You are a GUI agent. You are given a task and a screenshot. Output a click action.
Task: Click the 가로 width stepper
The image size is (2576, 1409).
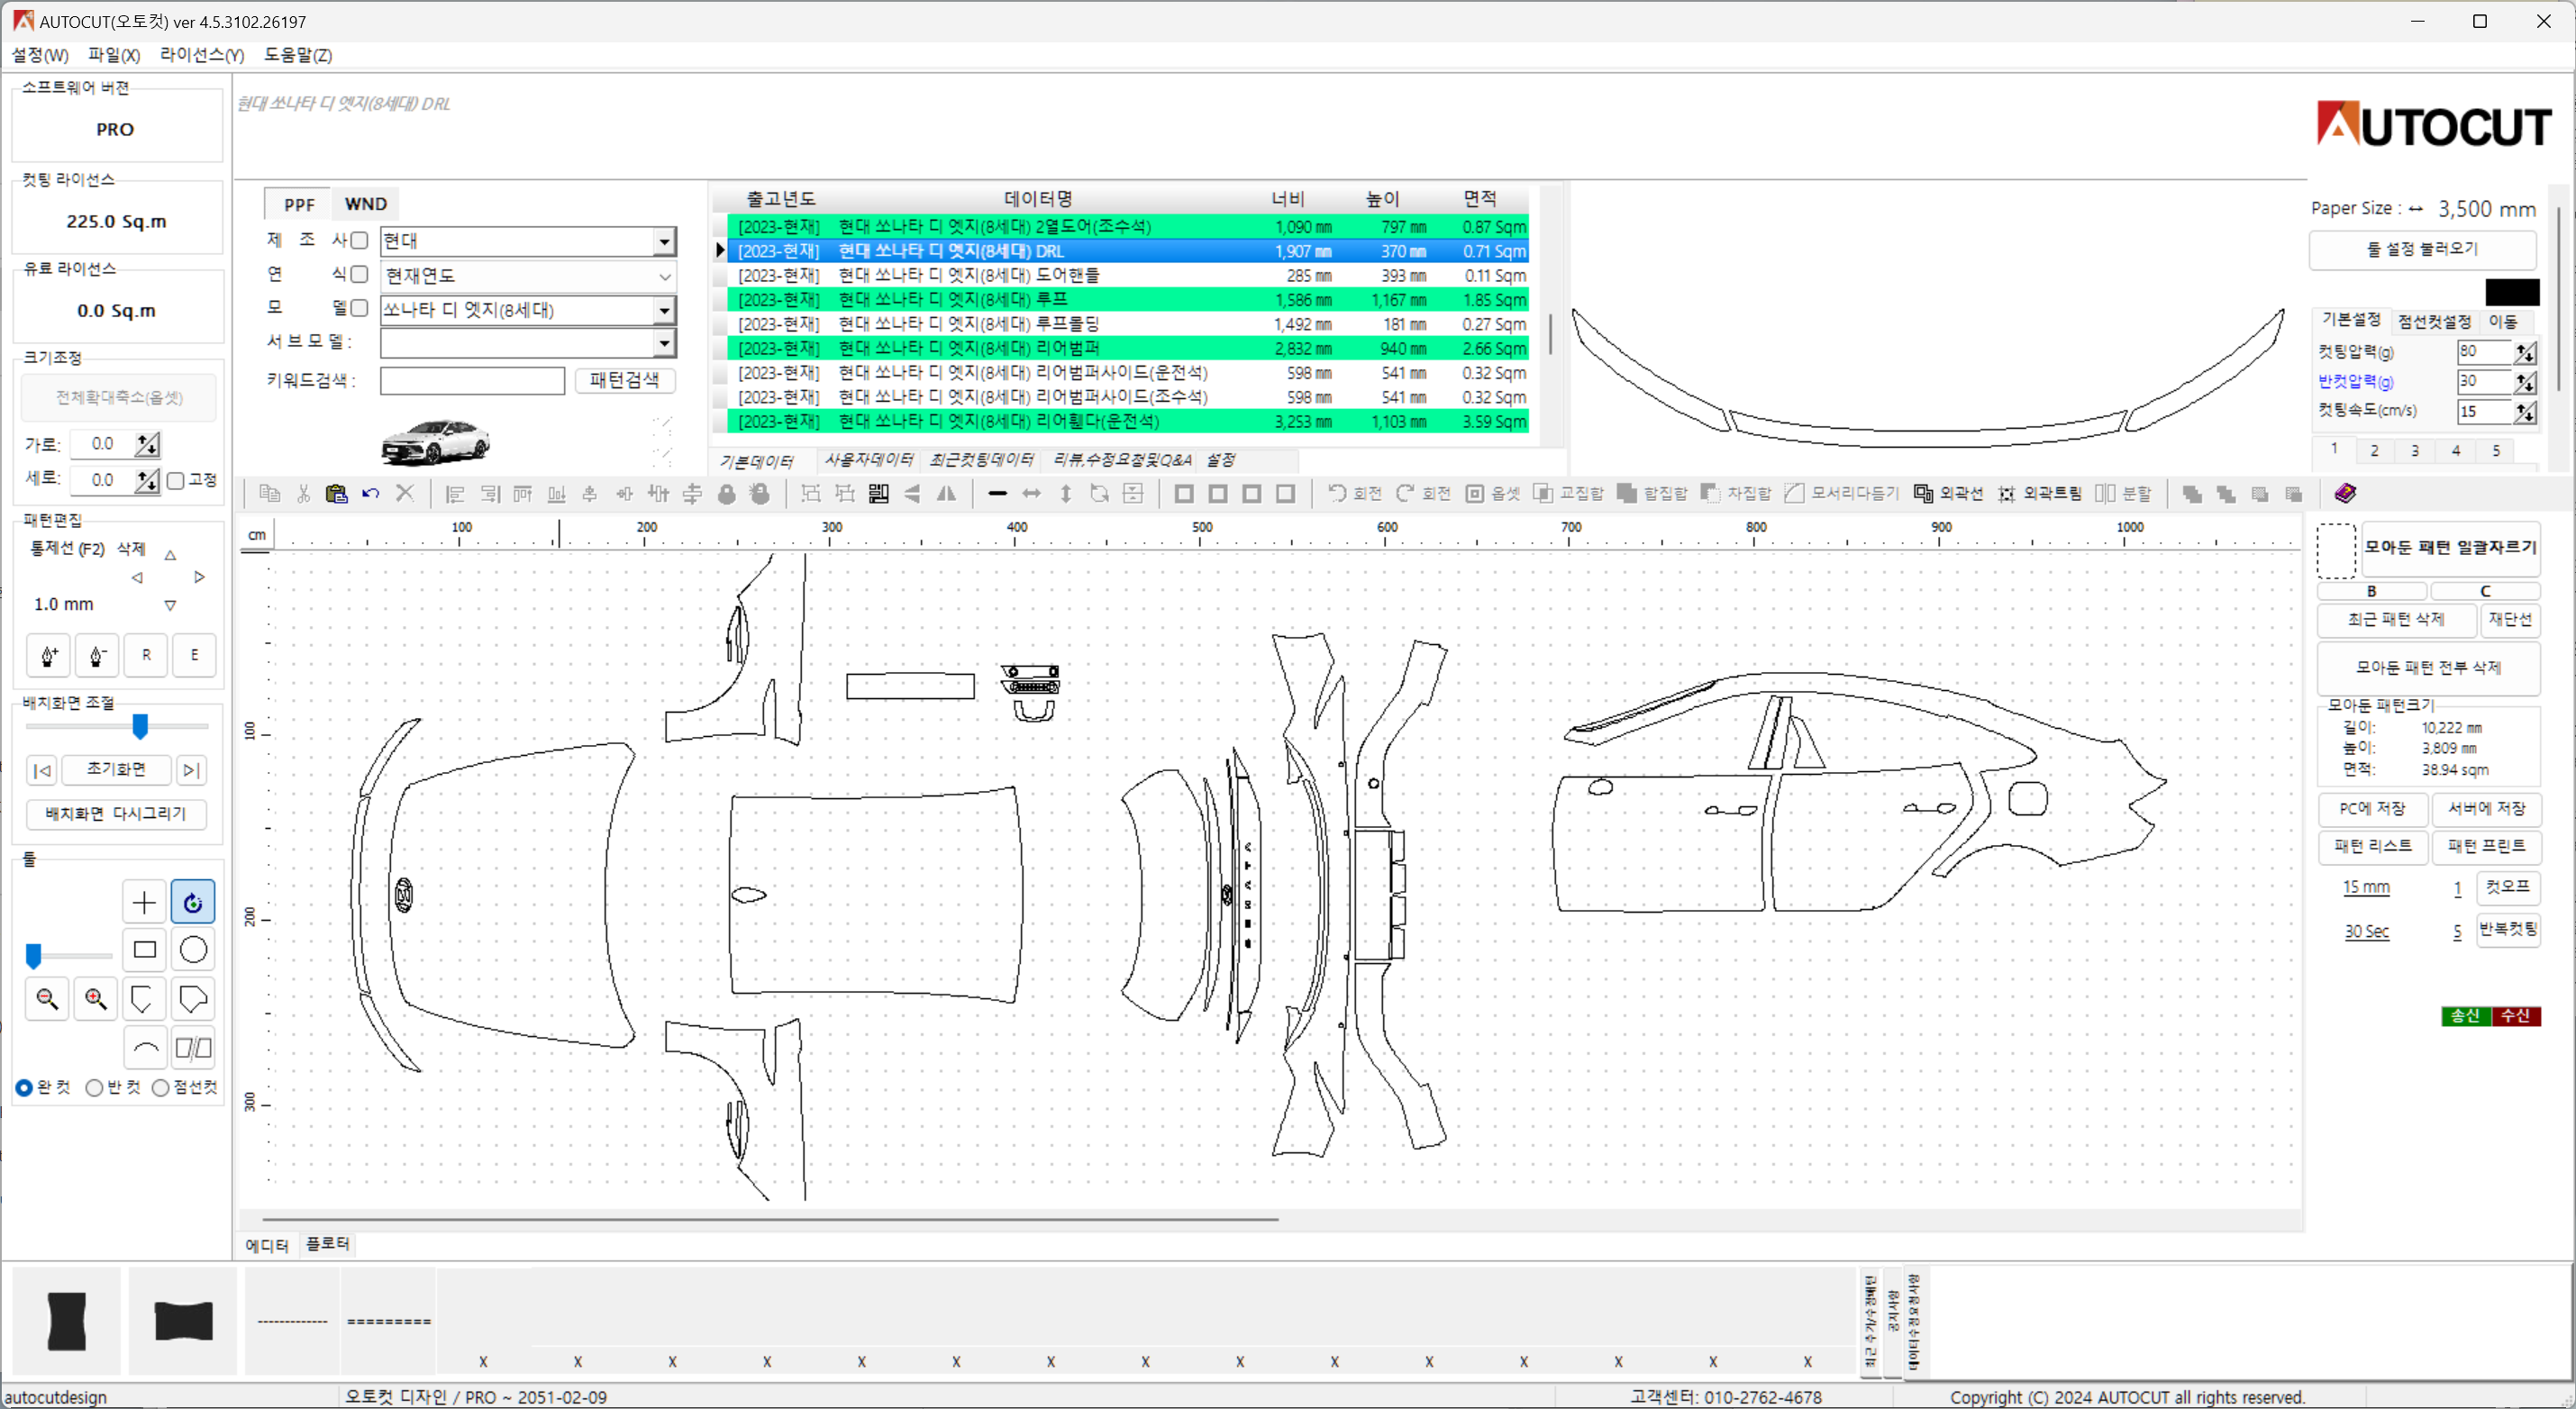click(x=147, y=444)
